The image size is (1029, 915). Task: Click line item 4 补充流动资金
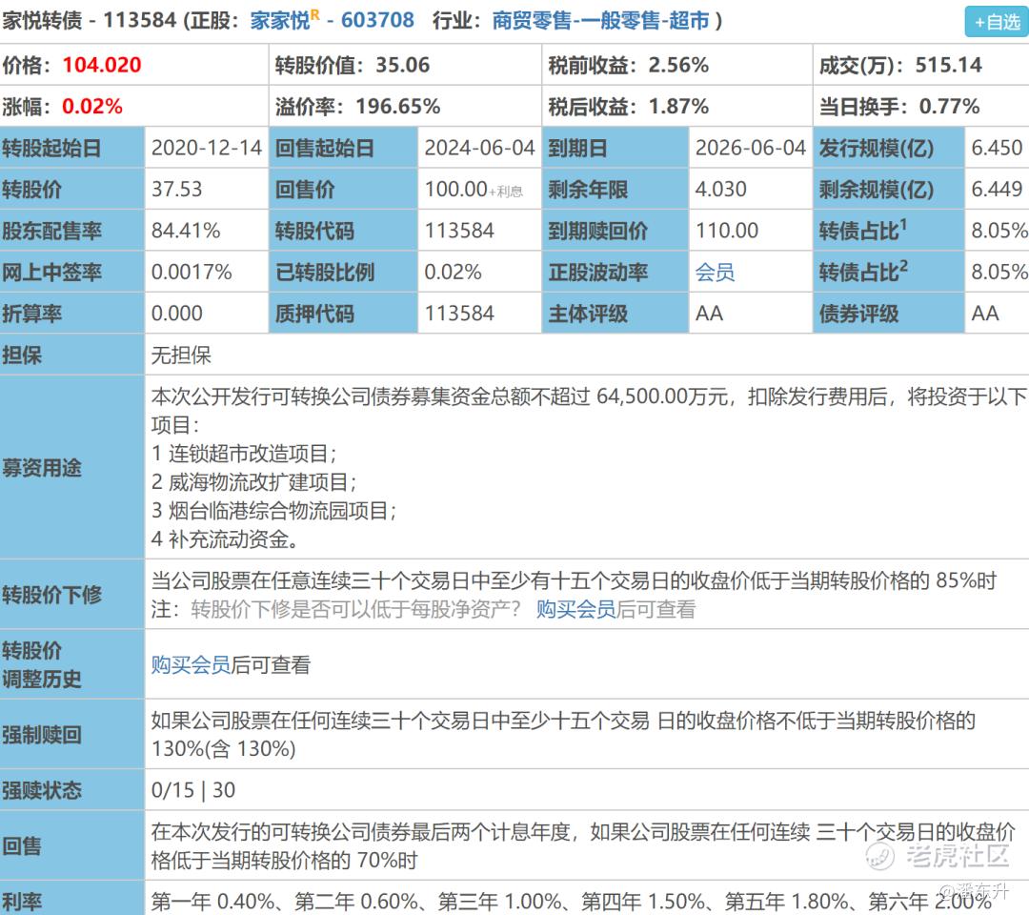(227, 539)
